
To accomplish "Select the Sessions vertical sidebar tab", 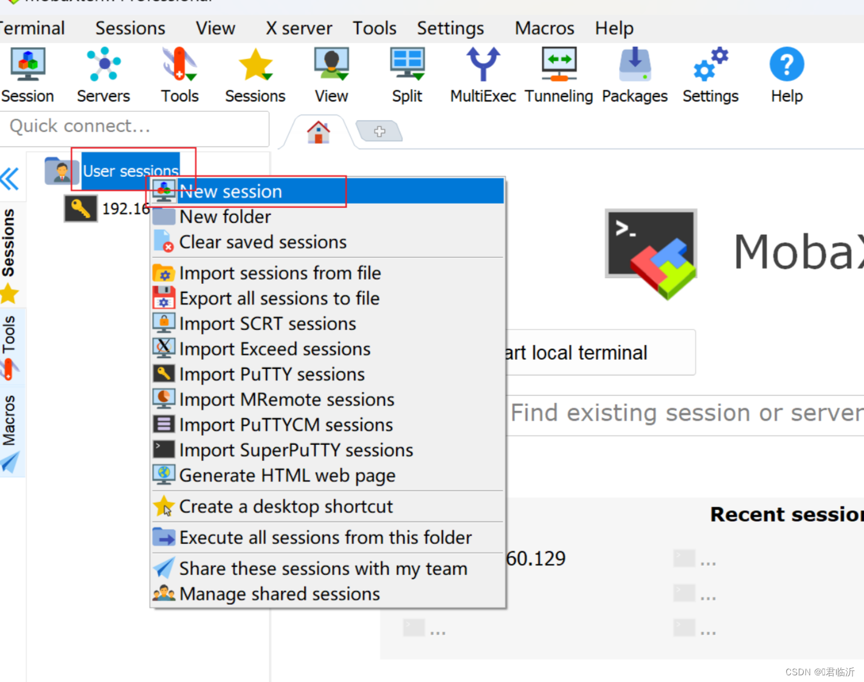I will click(9, 255).
